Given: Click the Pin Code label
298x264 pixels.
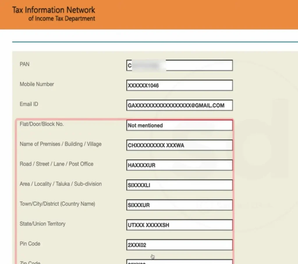Looking at the screenshot, I should tap(30, 244).
